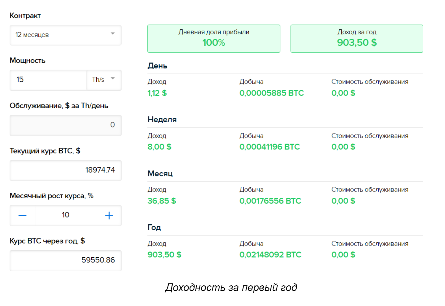Click the 'Текущий курс BTC, $' label
445x306 pixels.
coord(45,151)
